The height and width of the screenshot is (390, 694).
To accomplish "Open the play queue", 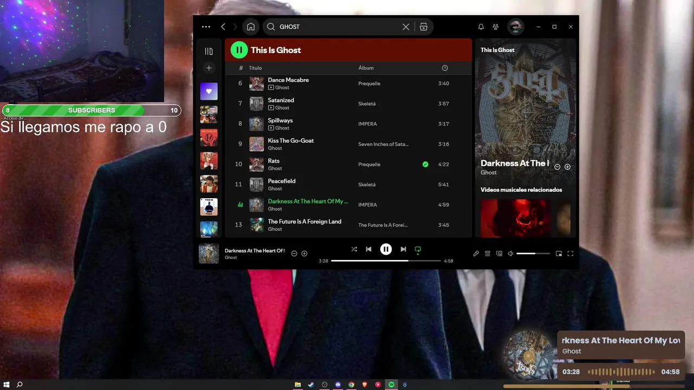I will (x=487, y=253).
